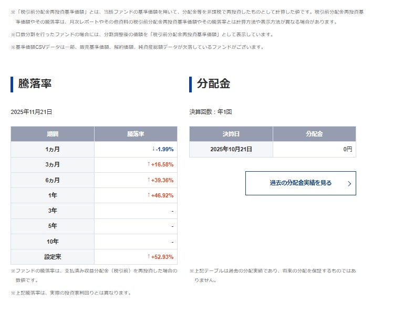Click the 2025年10月21日 settlement date cell
Viewport: 393px width, 324px height.
click(231, 149)
